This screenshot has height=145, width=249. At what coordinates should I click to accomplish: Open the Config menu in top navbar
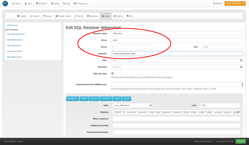coord(55,4)
